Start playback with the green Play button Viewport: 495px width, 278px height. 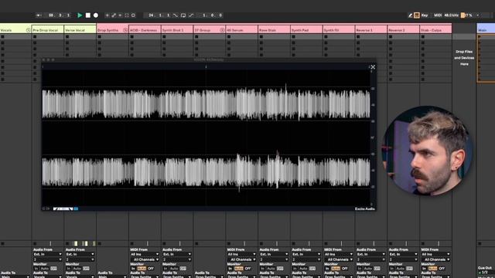(x=80, y=15)
